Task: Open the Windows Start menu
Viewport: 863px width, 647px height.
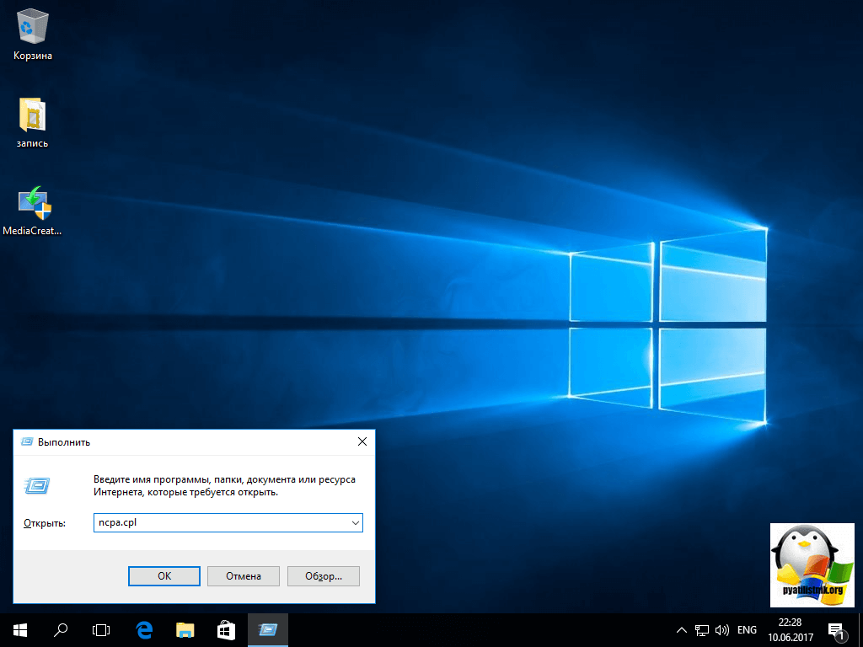Action: (20, 630)
